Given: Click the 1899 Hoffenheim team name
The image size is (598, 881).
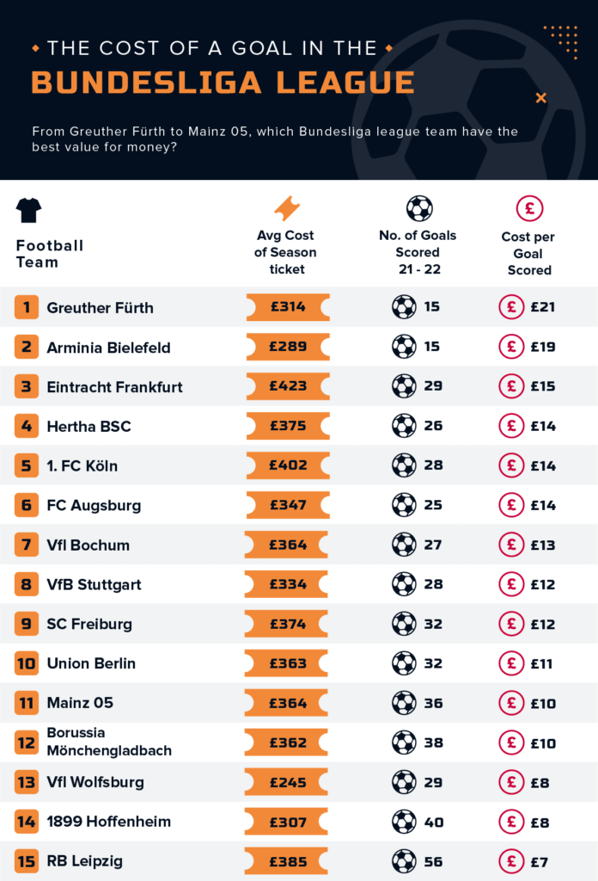Looking at the screenshot, I should [108, 822].
